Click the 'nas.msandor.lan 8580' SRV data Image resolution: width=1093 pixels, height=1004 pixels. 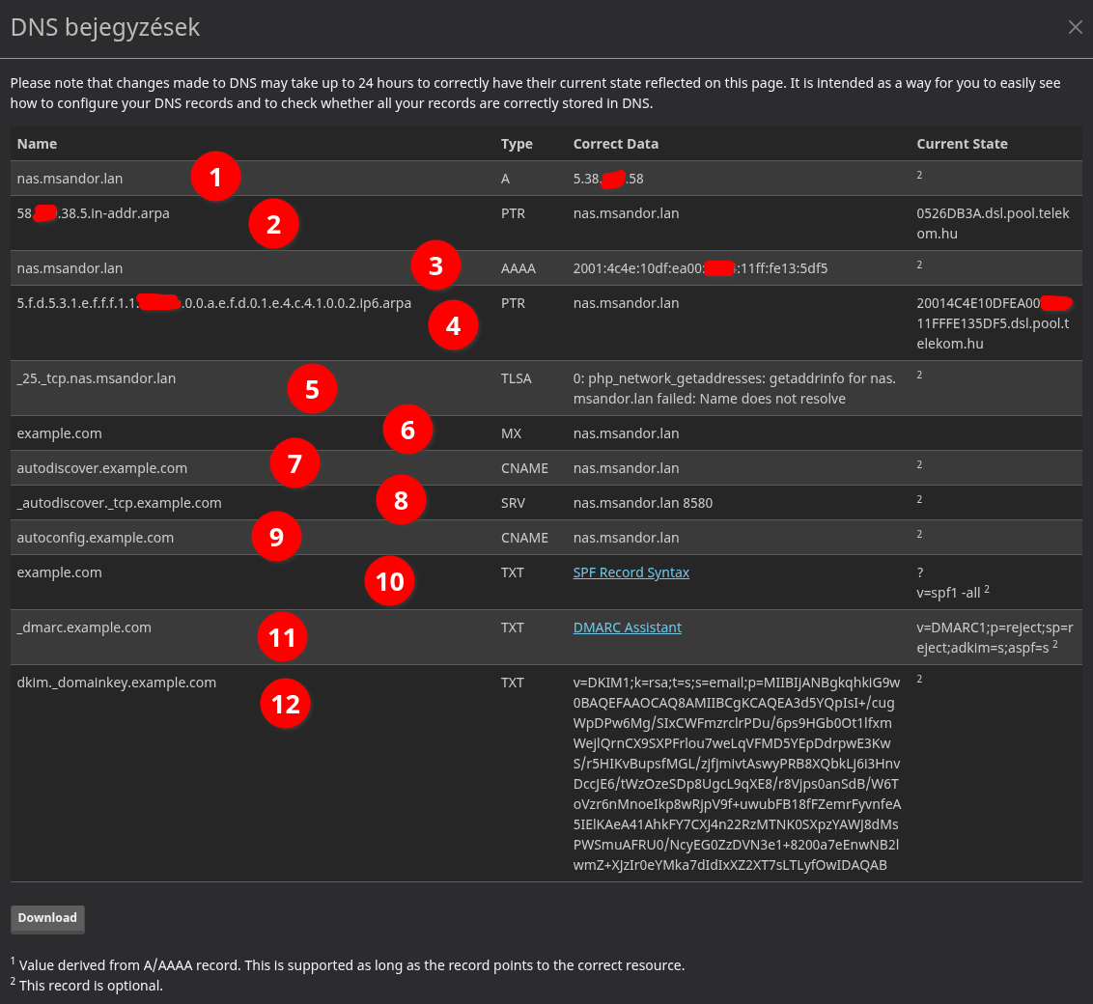643,503
